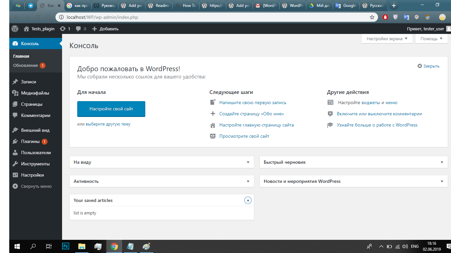Open Консоль in the sidebar
Viewport: 451px width, 253px height.
36,43
